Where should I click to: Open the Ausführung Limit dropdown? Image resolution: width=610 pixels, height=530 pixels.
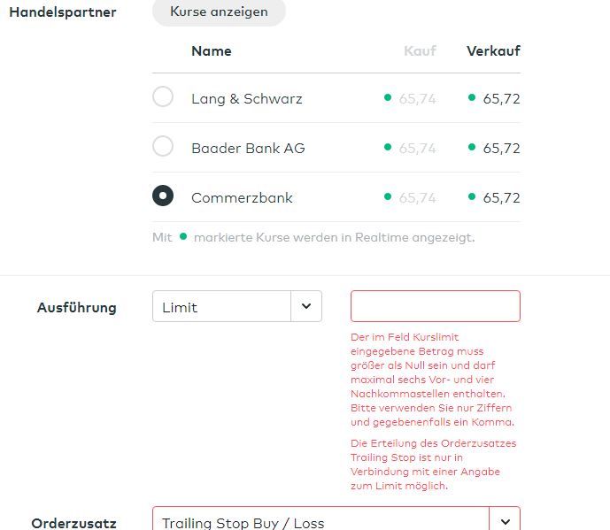[x=222, y=307]
